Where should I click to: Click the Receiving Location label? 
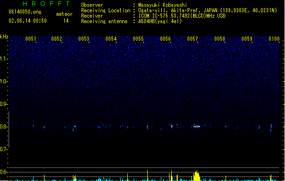coord(106,10)
